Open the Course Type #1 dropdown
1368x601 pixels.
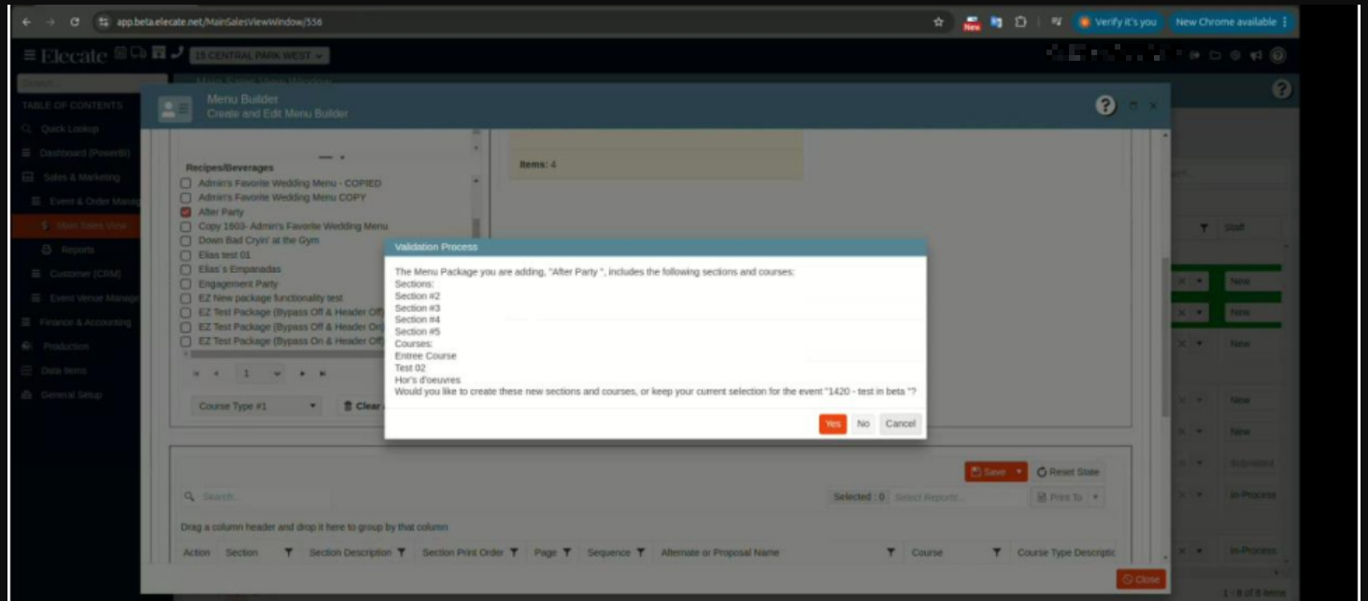point(256,407)
